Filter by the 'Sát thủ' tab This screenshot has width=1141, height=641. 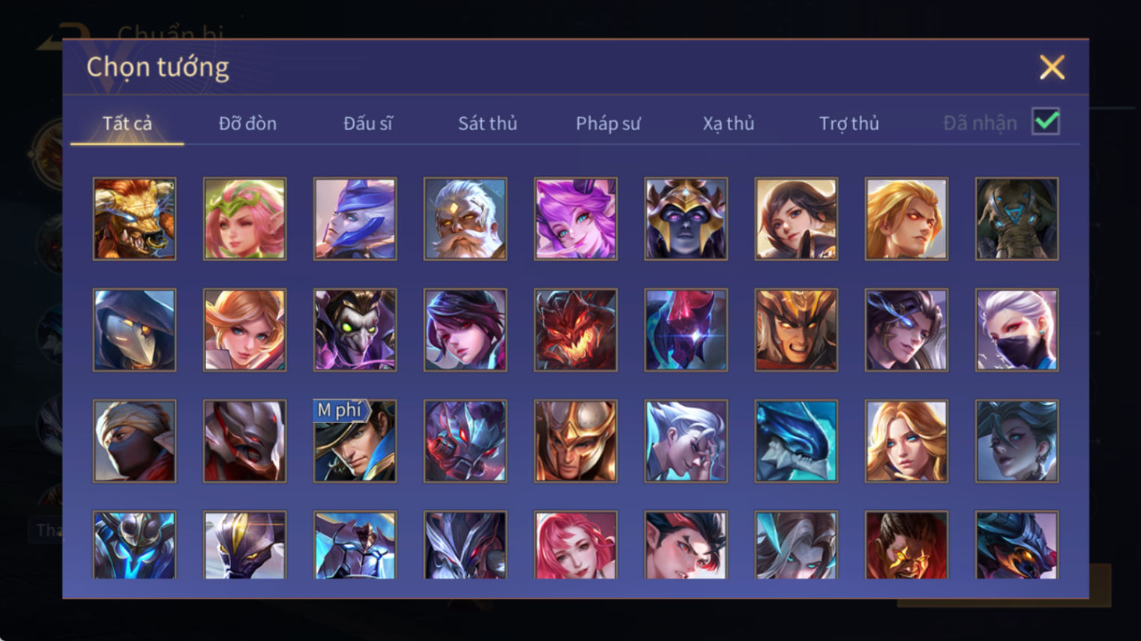[487, 123]
